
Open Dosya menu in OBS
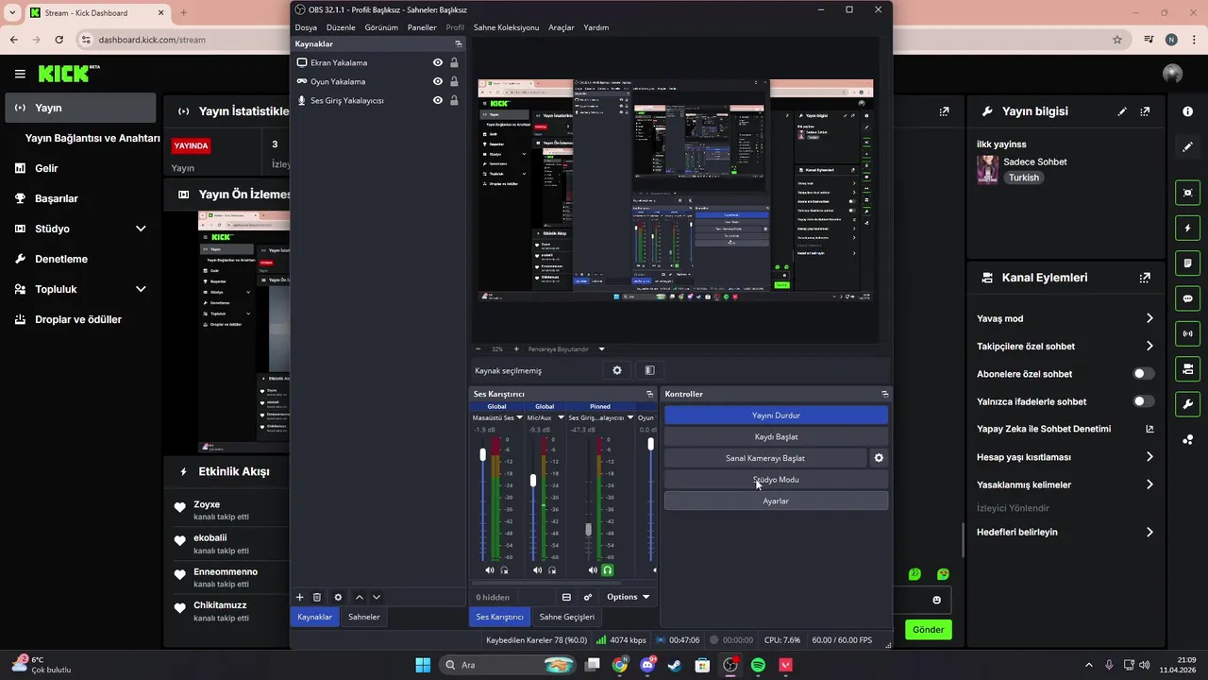(306, 27)
